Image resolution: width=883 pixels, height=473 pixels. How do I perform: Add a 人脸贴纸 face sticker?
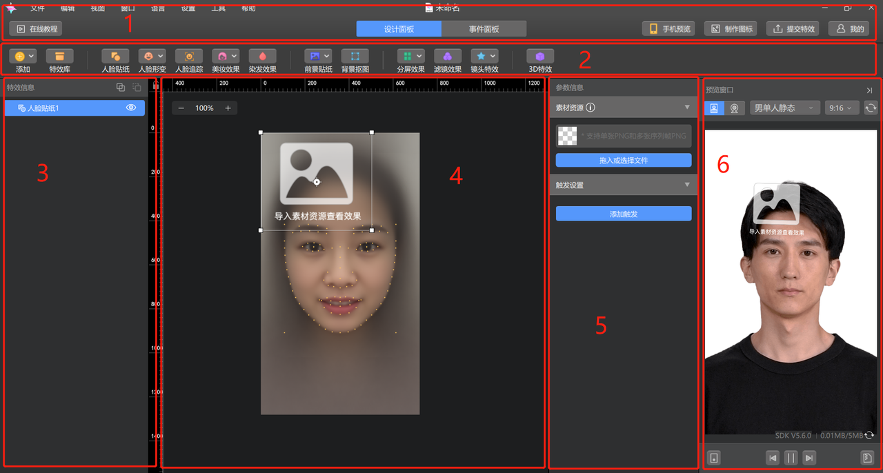click(x=115, y=57)
